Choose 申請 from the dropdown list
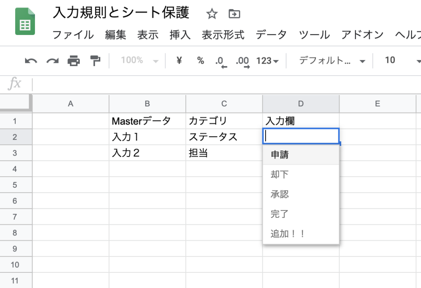 [301, 154]
